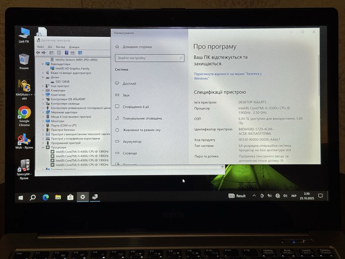Select SSD 128GB disk entry
The height and width of the screenshot is (259, 345).
62,81
